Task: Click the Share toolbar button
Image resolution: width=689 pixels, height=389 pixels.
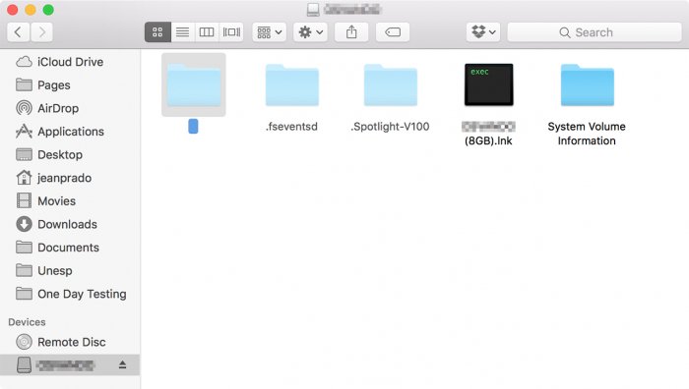Action: [351, 32]
